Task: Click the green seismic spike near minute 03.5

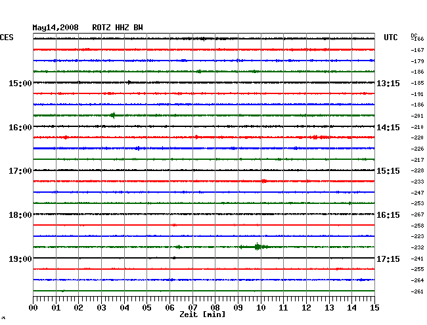Action: tap(113, 115)
